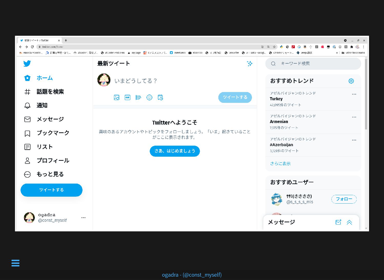Viewport: 384px width, 280px height.
Task: Open ｻｻﾐ(ささささ) user avatar
Action: click(277, 199)
